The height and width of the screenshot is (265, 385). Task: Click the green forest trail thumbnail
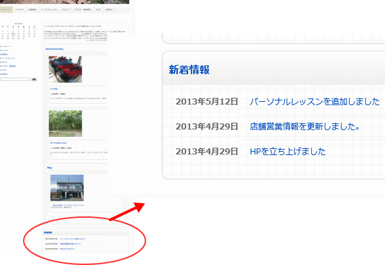coord(66,123)
